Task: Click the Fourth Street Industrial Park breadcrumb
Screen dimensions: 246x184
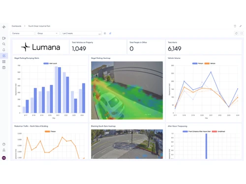Action: (x=39, y=26)
